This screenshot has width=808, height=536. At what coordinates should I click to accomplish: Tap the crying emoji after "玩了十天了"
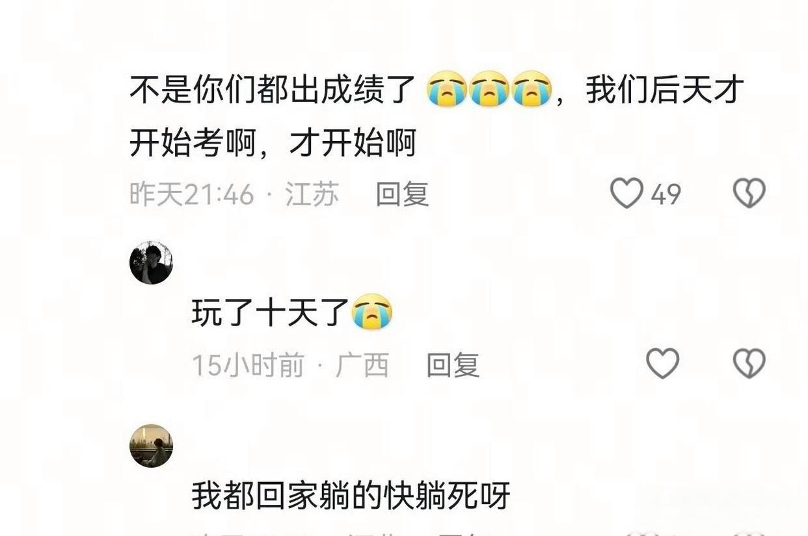pos(372,312)
